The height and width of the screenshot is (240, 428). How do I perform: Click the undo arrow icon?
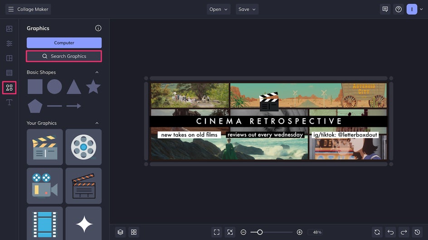click(x=391, y=232)
